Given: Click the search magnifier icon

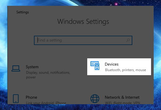Looking at the screenshot, I should point(128,40).
